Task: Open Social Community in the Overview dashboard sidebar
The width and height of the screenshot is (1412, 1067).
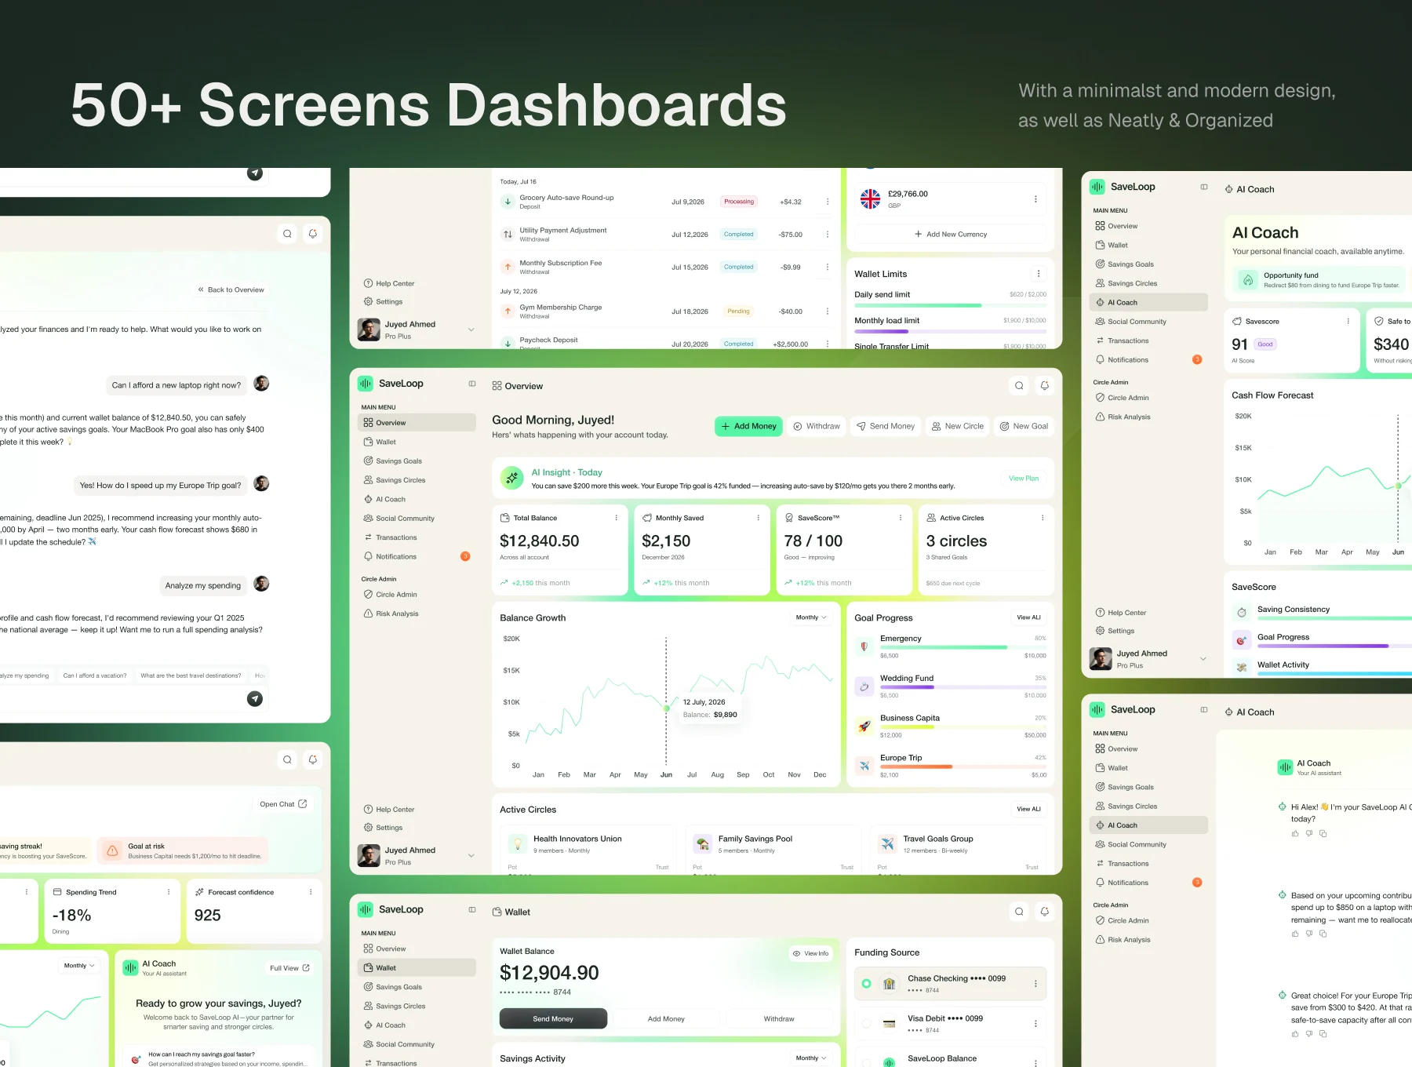Action: (x=417, y=519)
